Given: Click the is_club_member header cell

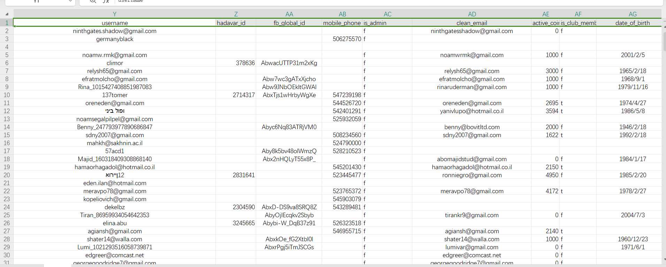Looking at the screenshot, I should coord(578,23).
